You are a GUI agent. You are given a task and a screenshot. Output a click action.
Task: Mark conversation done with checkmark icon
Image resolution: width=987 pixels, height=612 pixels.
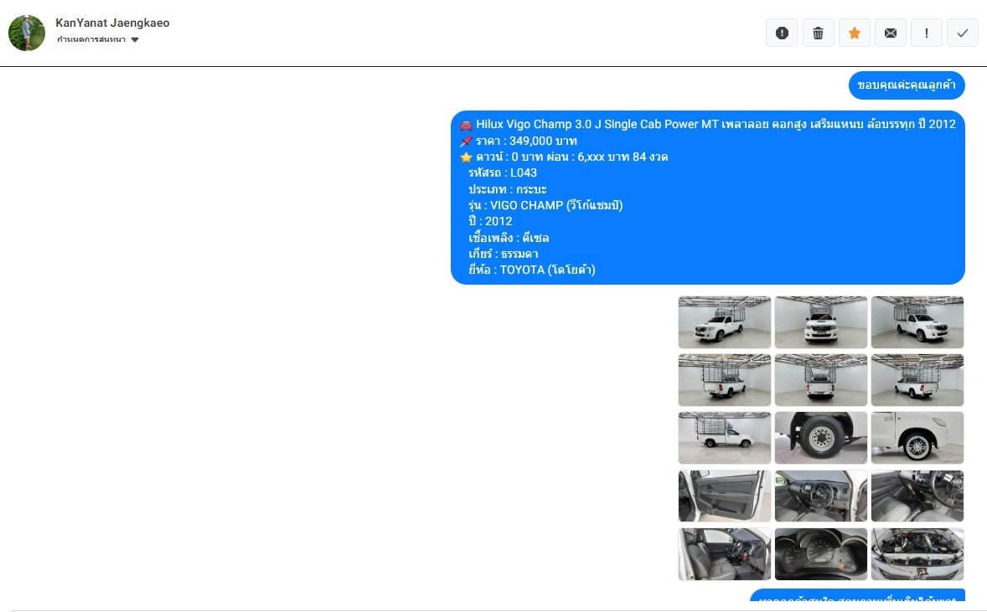click(963, 33)
